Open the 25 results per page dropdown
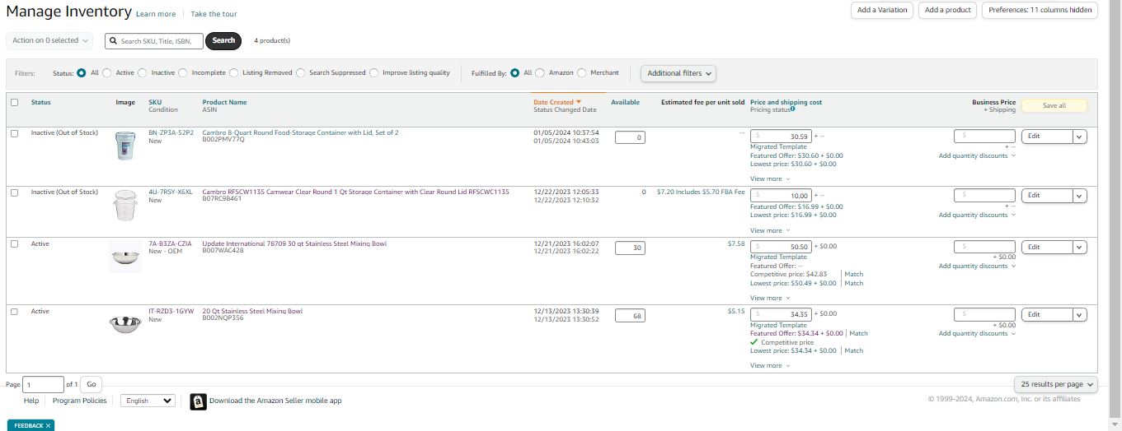This screenshot has width=1122, height=431. (1056, 384)
